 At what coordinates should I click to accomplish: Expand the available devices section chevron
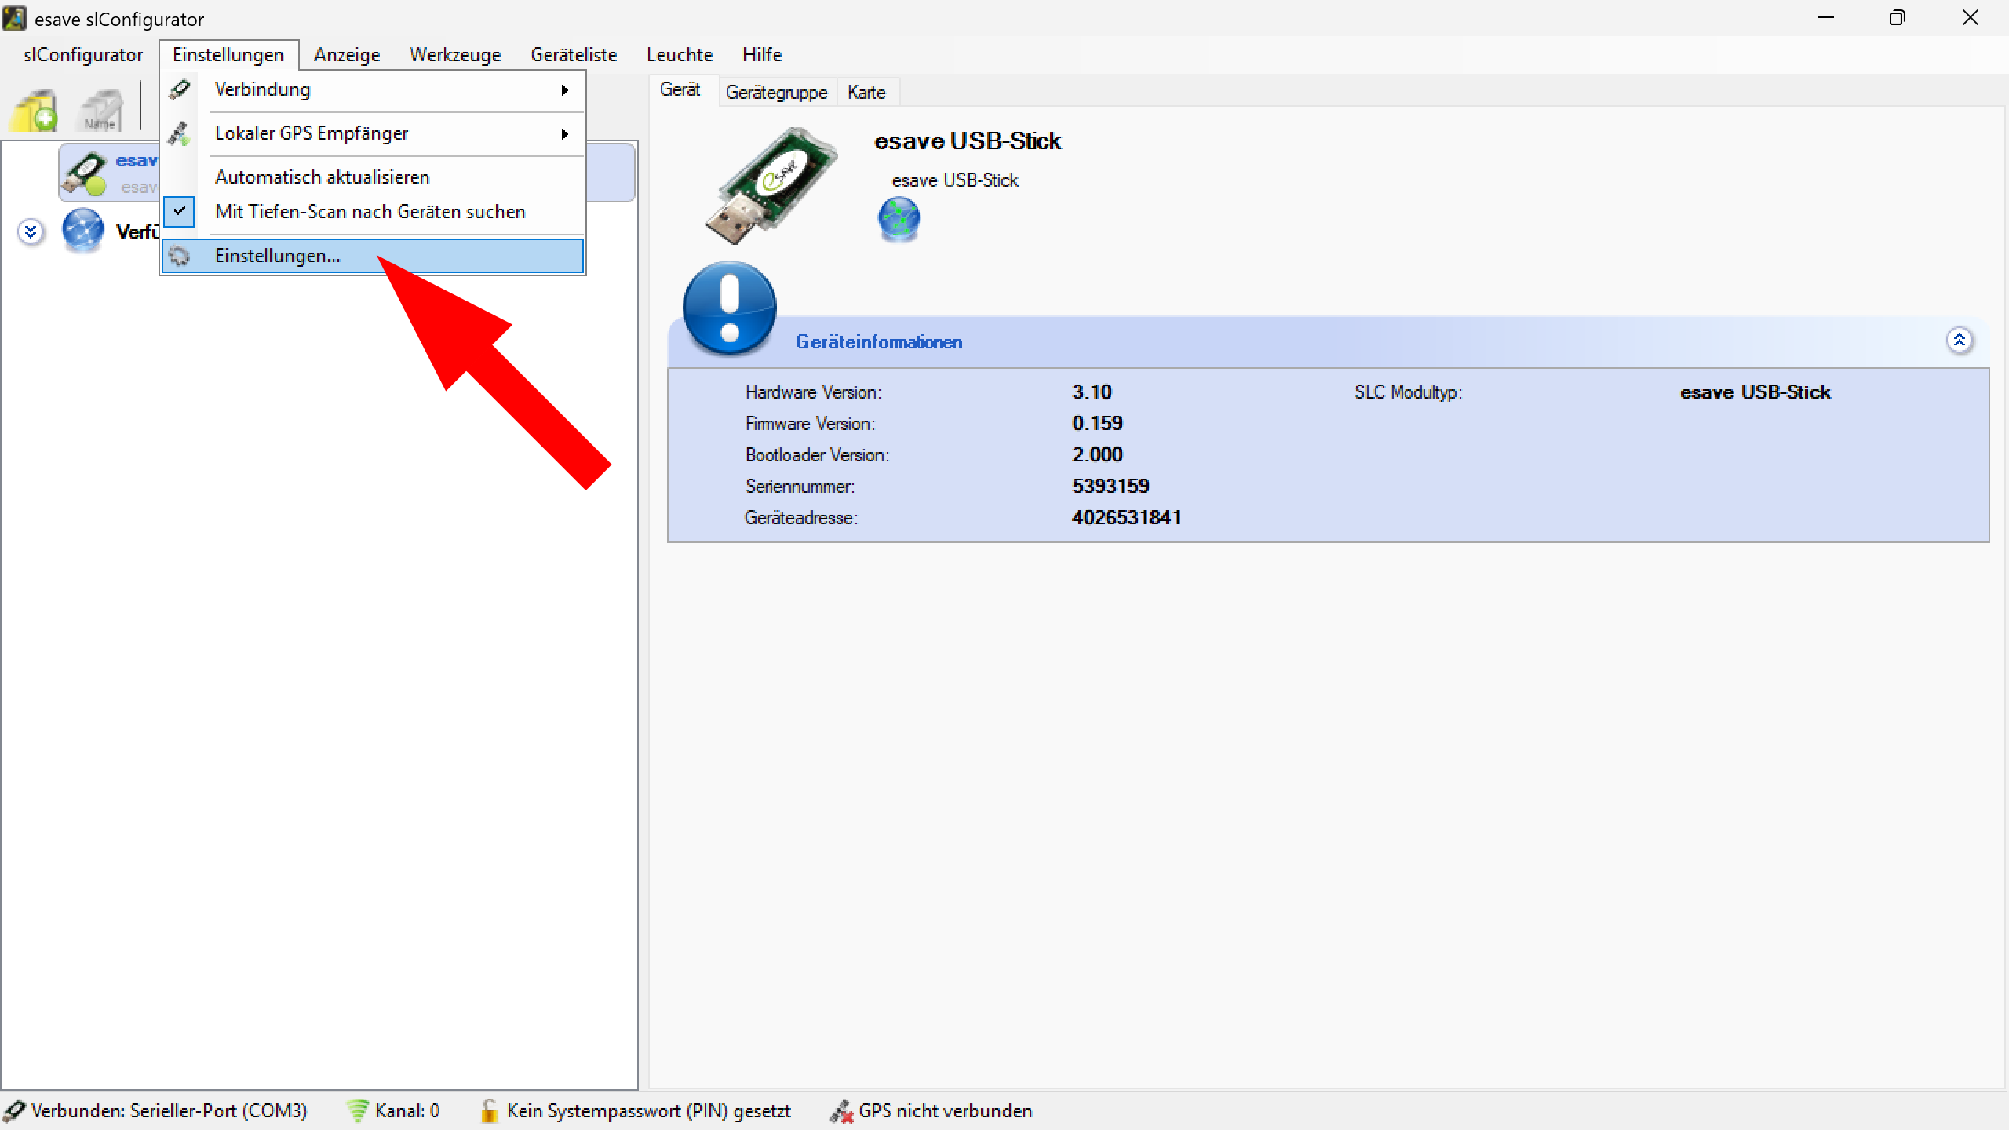[x=31, y=231]
